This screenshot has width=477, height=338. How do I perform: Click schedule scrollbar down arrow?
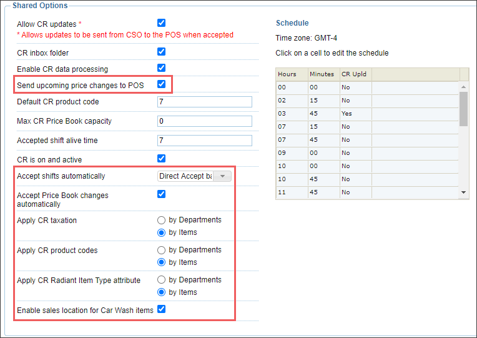[x=464, y=192]
